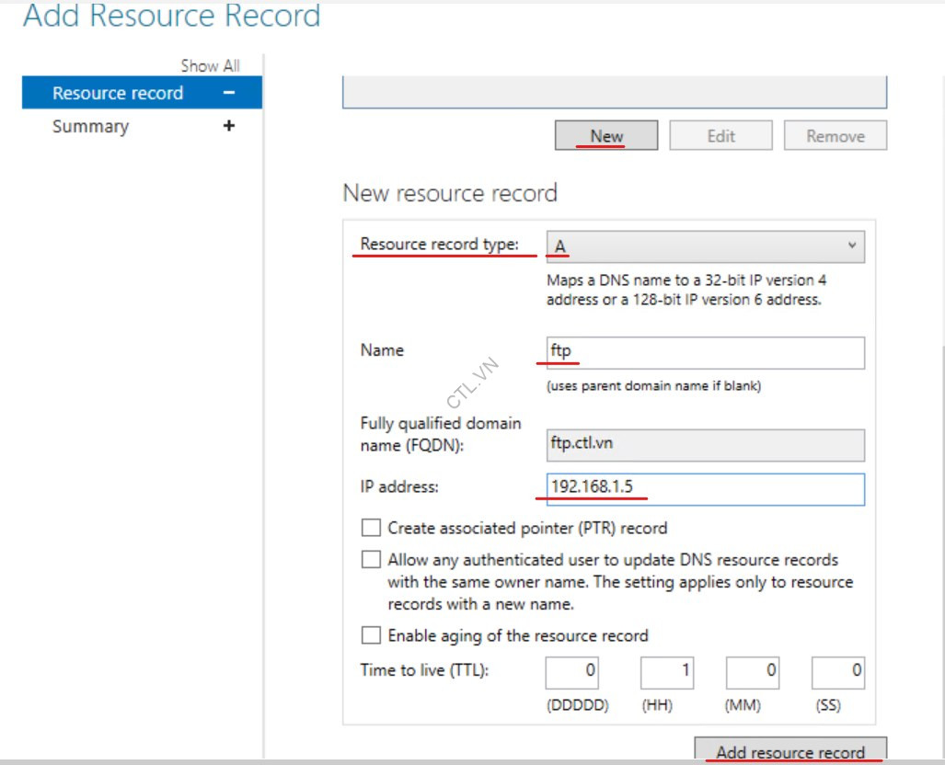Enable aging of the resource record

[372, 635]
